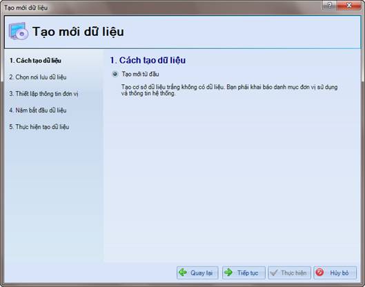This screenshot has height=287, width=365.
Task: Click the Quay lại button text
Action: tap(201, 273)
